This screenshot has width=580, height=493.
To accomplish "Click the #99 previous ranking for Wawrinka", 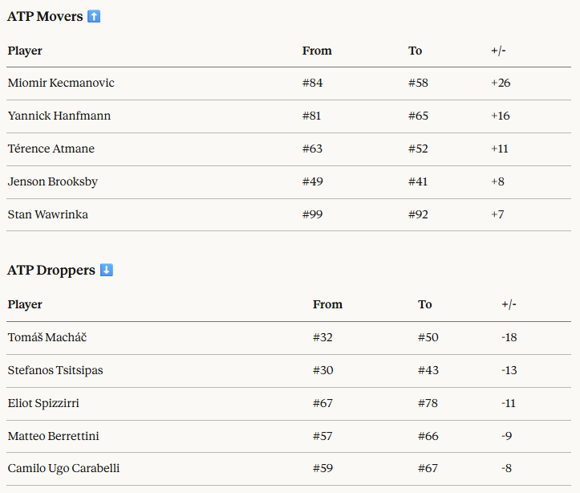I will pyautogui.click(x=312, y=214).
